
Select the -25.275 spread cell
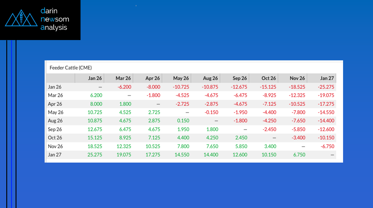[x=325, y=87]
